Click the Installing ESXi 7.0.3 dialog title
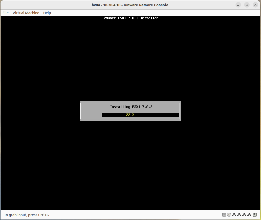The width and height of the screenshot is (261, 220). 131,107
